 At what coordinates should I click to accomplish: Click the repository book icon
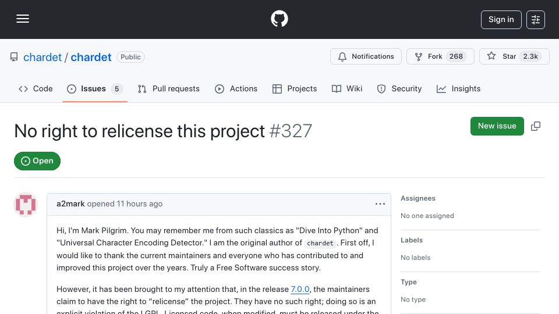(14, 57)
